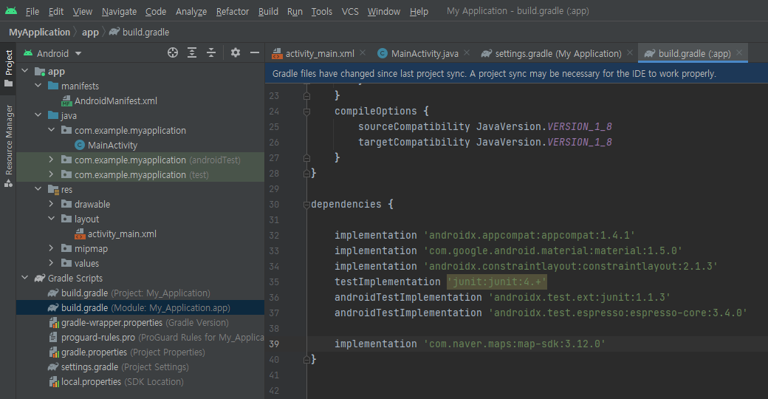
Task: Fold the dependencies block in editor gutter
Action: [306, 205]
